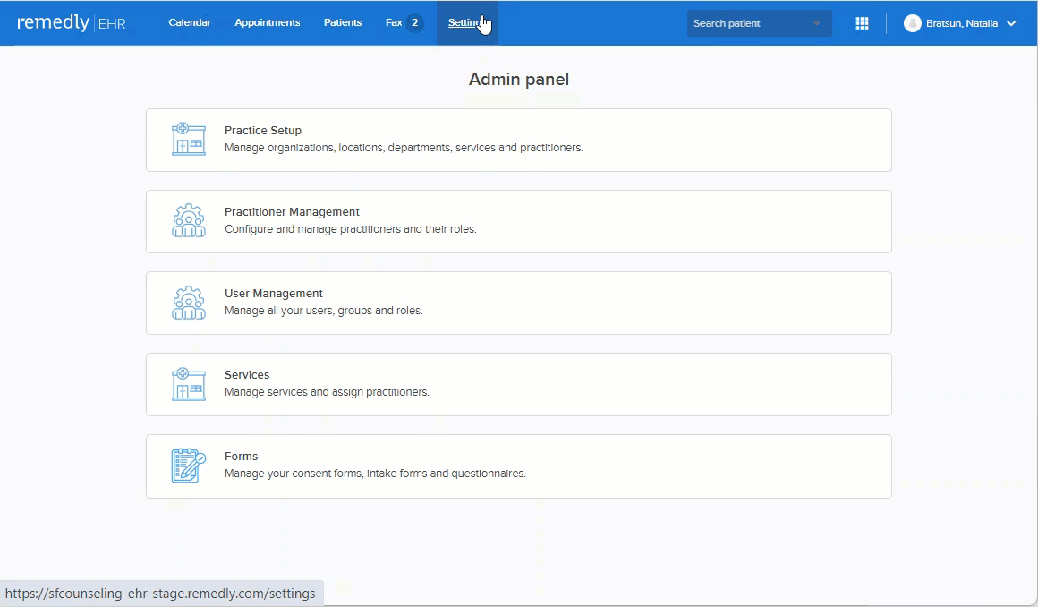Expand the Bratsun, Natalia user menu chevron
This screenshot has width=1038, height=607.
coord(1011,23)
